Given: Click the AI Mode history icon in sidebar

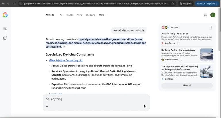Looking at the screenshot, I should click(x=5, y=29).
